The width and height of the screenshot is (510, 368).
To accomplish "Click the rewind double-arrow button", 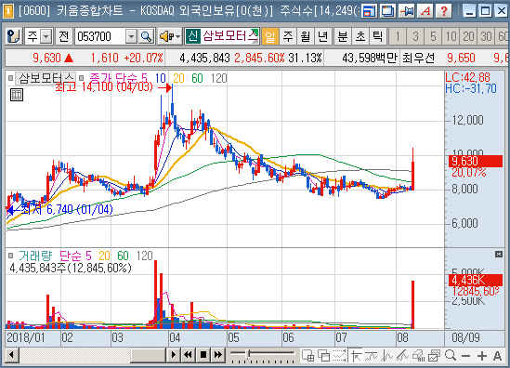I will pos(188,355).
